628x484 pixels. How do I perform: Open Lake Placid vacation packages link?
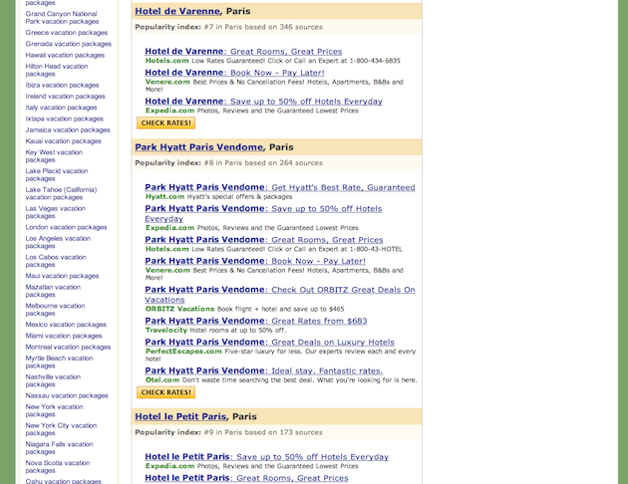pyautogui.click(x=57, y=175)
